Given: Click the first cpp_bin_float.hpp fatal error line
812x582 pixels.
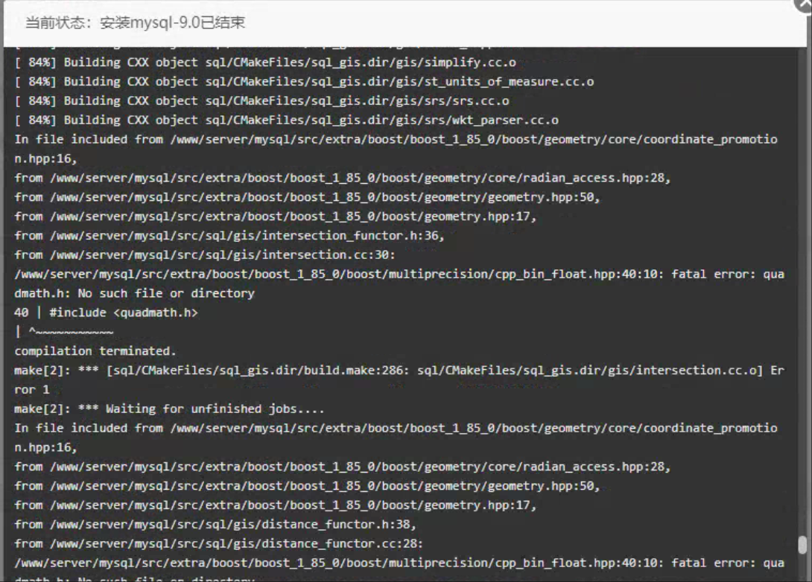Looking at the screenshot, I should point(399,275).
